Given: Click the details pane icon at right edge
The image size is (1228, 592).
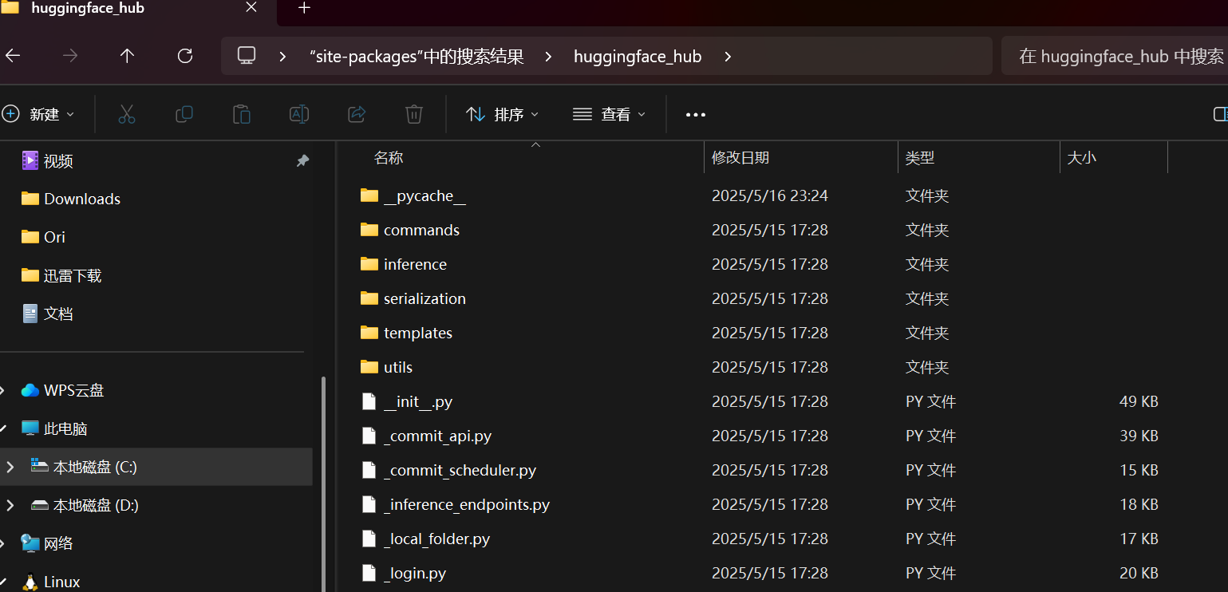Looking at the screenshot, I should (x=1220, y=115).
